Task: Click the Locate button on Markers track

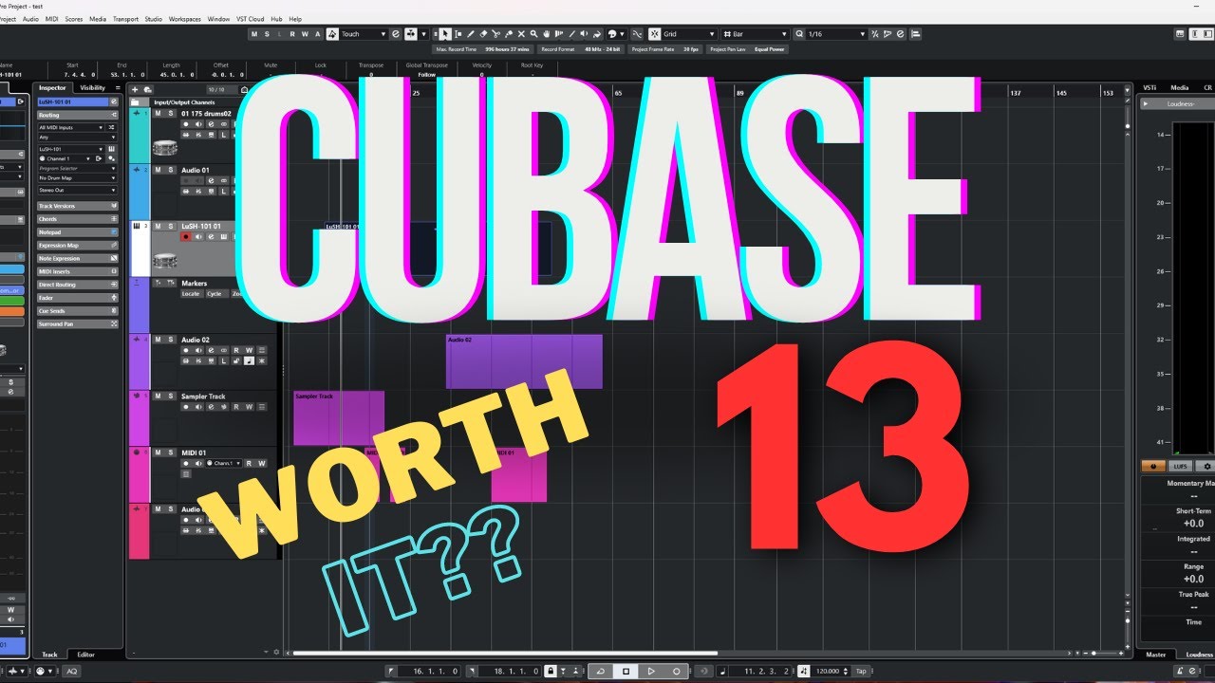Action: point(191,293)
